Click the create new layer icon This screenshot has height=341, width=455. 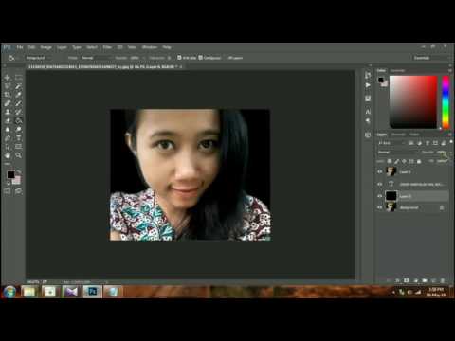433,280
